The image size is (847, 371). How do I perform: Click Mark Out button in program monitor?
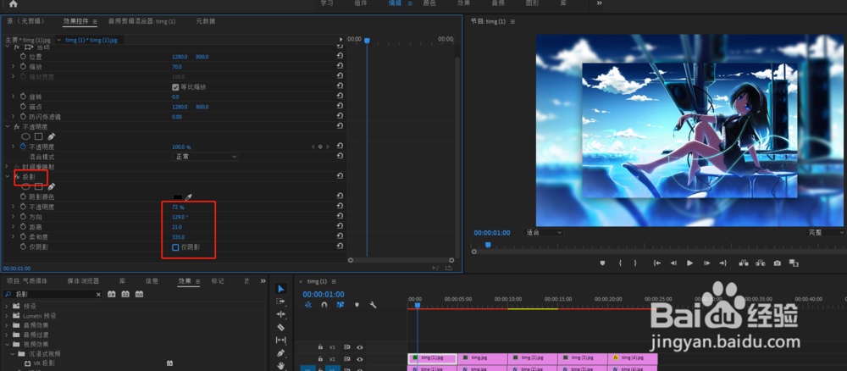pos(636,263)
